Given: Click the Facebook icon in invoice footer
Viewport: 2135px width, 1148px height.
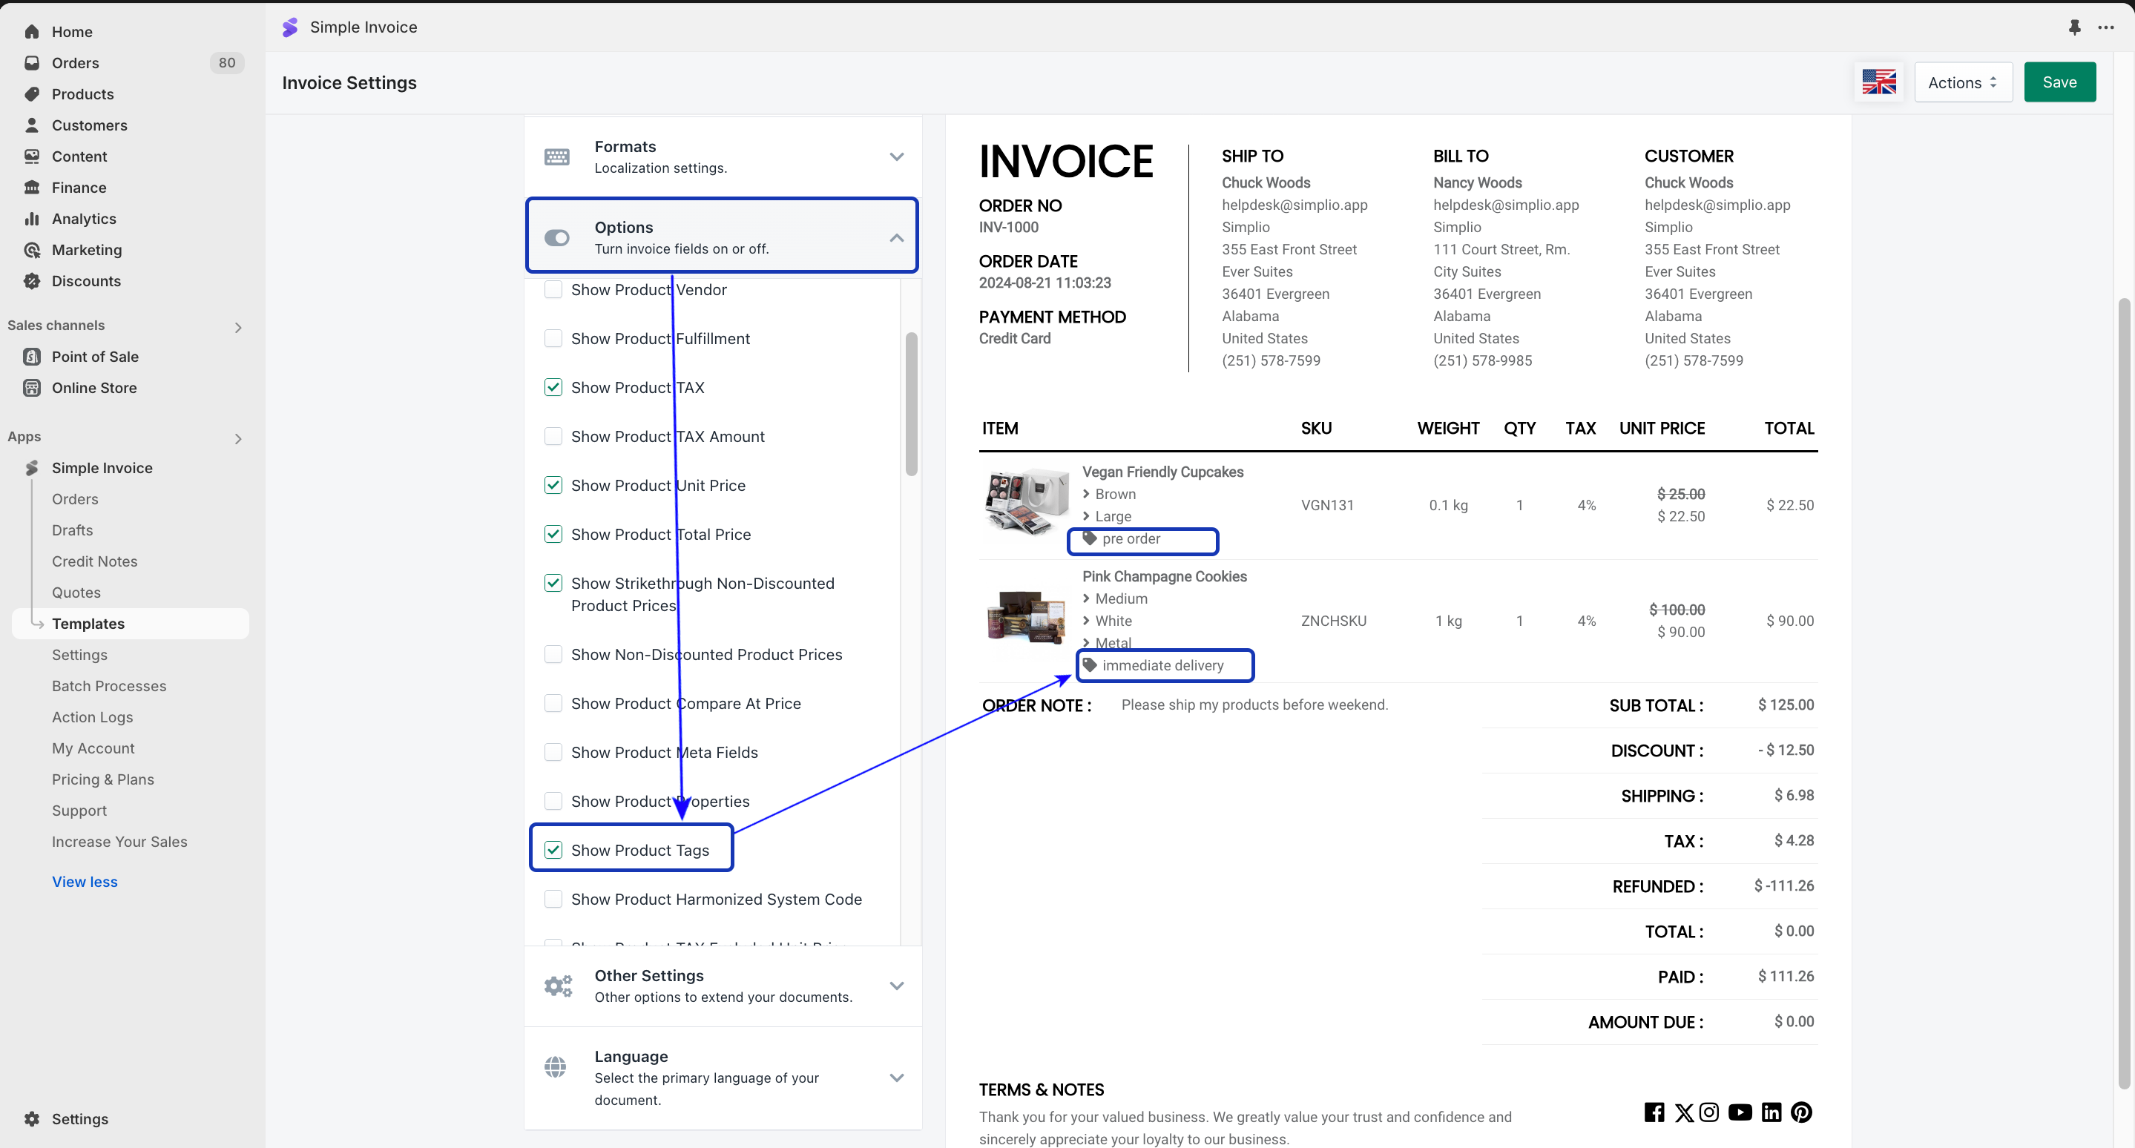Looking at the screenshot, I should pyautogui.click(x=1654, y=1112).
